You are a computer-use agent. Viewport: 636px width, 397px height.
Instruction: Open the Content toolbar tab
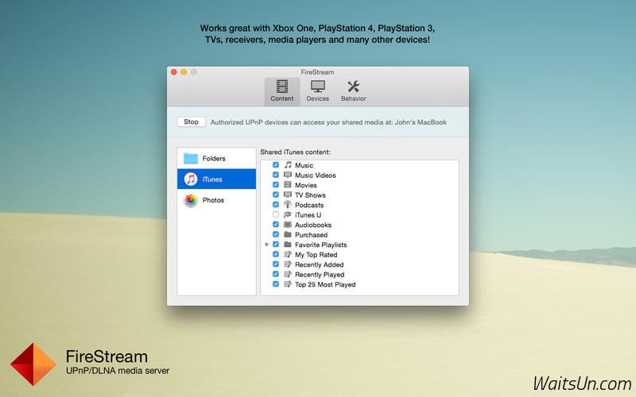[x=282, y=91]
